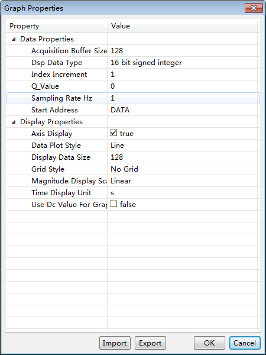Screen dimensions: 266x355
Task: Click the Import button
Action: coord(115,343)
